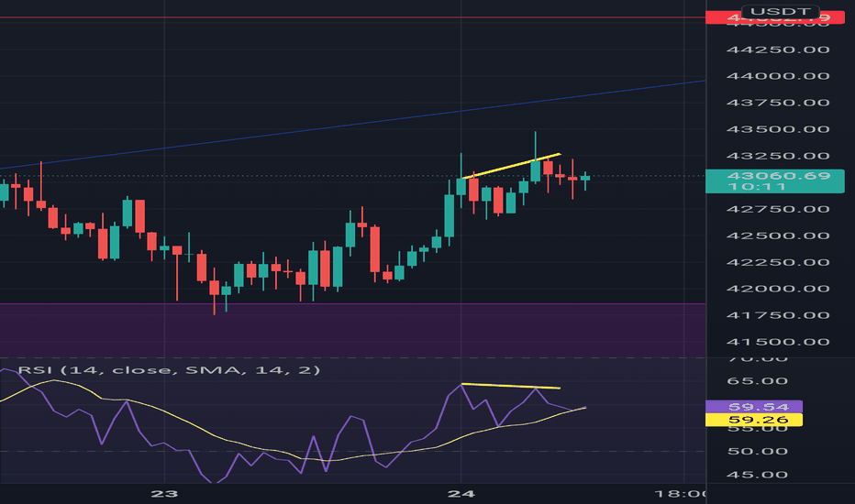Click the 65.00 RSI axis label
This screenshot has height=504, width=855.
[x=757, y=381]
